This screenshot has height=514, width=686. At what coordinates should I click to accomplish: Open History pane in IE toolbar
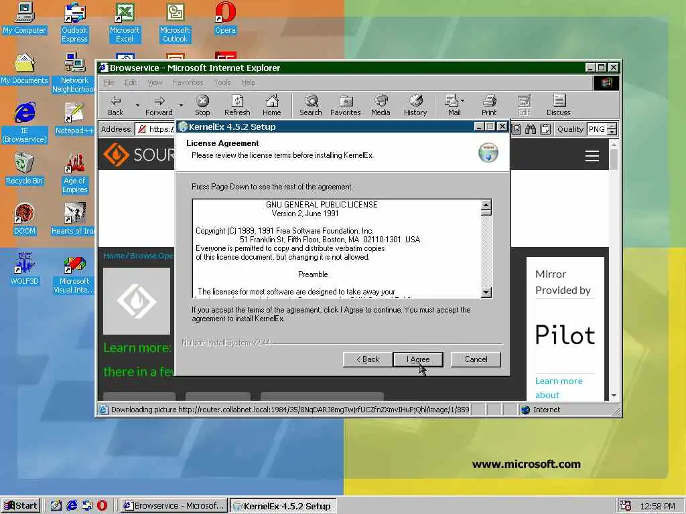tap(415, 106)
